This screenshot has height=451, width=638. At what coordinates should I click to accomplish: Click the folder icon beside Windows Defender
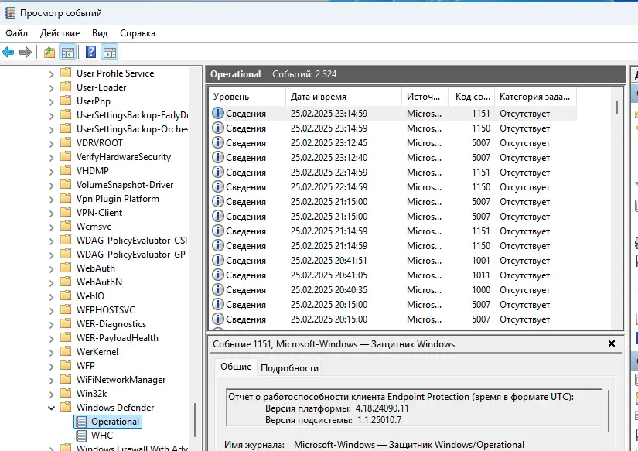66,408
